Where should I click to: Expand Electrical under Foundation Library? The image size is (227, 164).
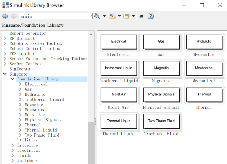click(x=20, y=84)
